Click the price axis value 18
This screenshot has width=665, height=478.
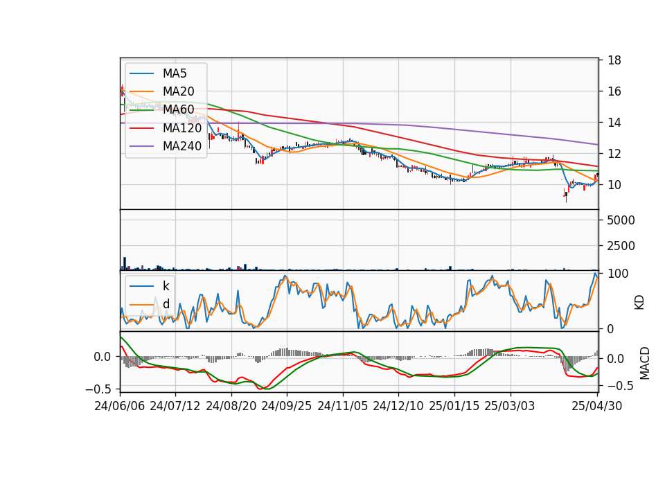614,60
